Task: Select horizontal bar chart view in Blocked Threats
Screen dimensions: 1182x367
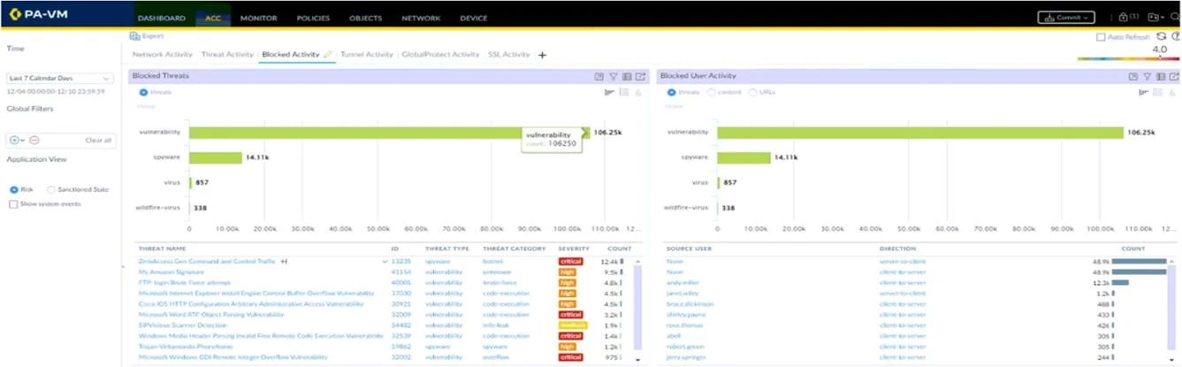Action: [610, 92]
